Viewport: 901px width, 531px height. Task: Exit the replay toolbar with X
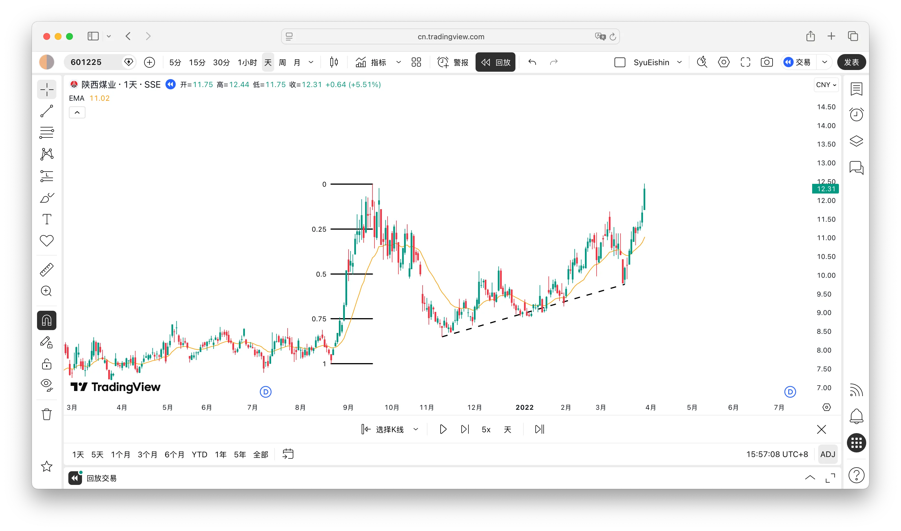(822, 429)
